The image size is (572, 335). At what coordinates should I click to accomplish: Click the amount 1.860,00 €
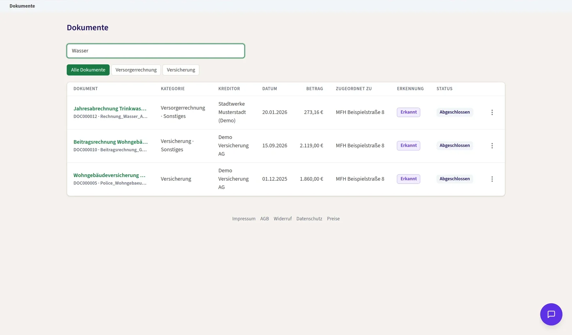311,179
